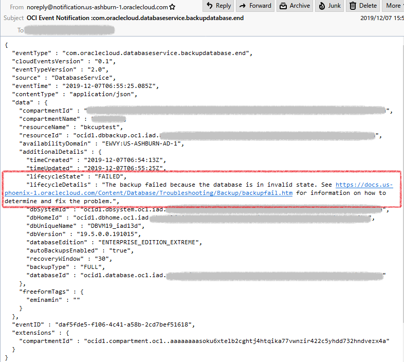
Task: Click the source DatabaseService line
Action: tap(64, 78)
